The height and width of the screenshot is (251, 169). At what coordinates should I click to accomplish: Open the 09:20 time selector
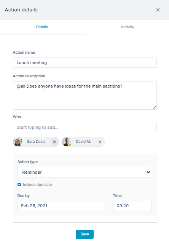coord(132,206)
